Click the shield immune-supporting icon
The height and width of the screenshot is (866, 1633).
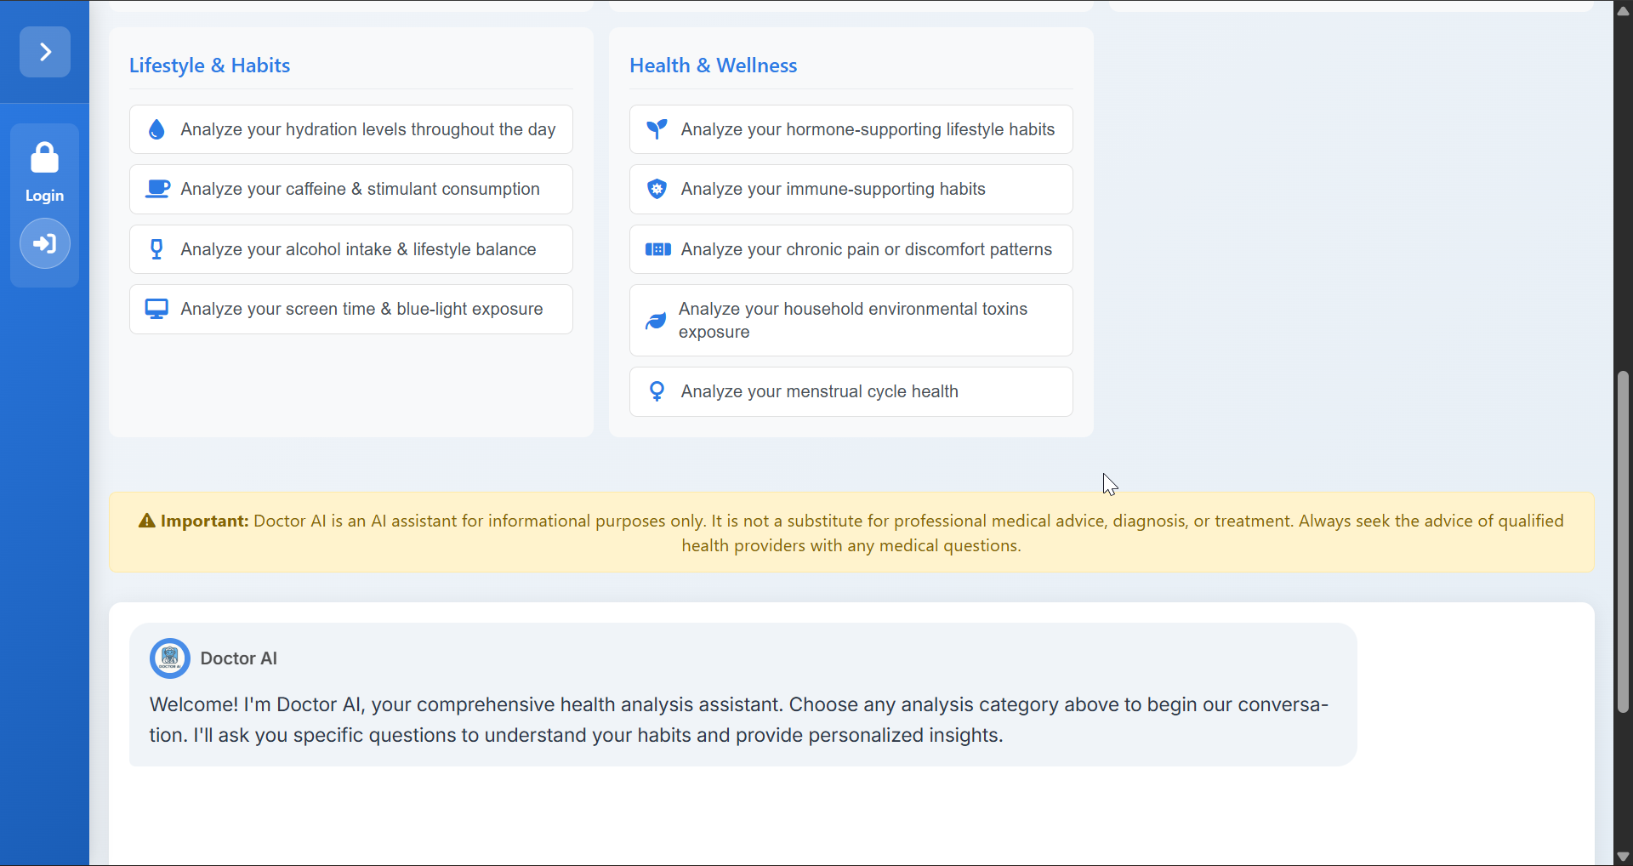click(x=657, y=189)
